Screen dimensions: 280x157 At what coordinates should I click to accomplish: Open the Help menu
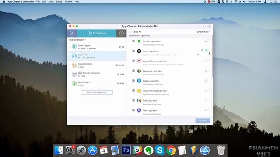click(77, 2)
